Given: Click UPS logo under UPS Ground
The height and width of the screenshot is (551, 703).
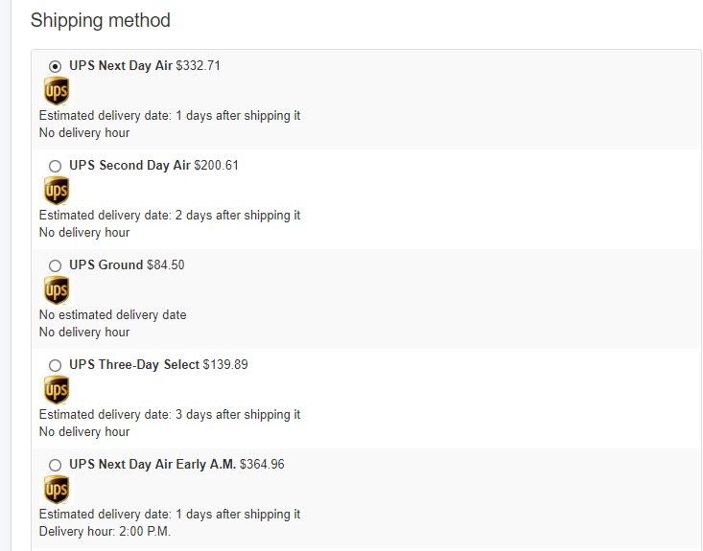Looking at the screenshot, I should tap(57, 290).
